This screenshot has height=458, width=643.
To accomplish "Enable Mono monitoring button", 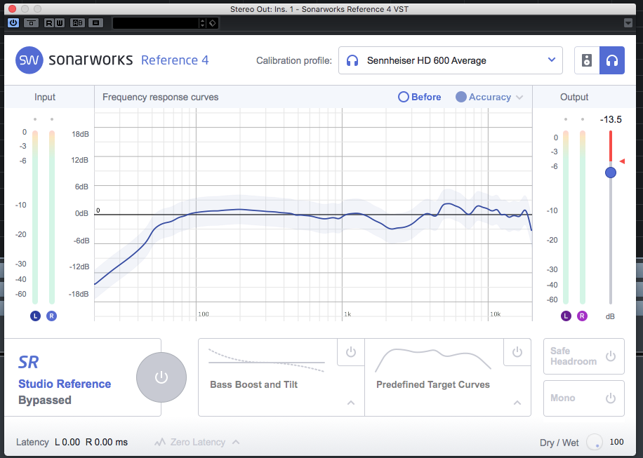I will 583,398.
